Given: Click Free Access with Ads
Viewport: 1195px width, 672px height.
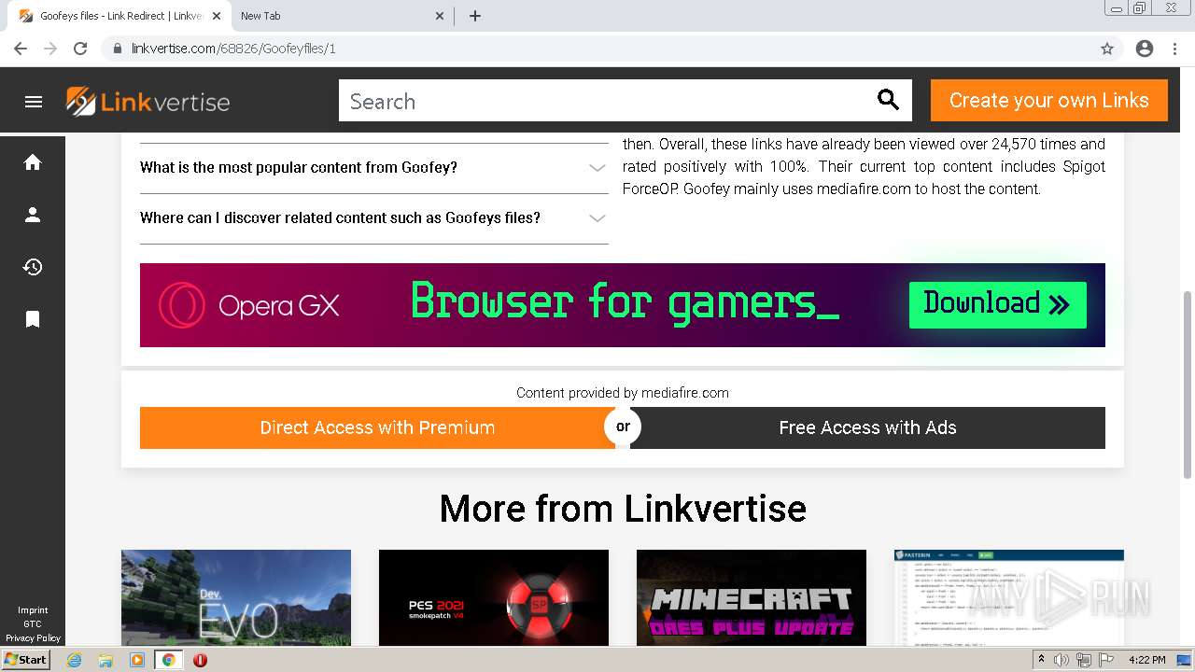Looking at the screenshot, I should tap(867, 427).
